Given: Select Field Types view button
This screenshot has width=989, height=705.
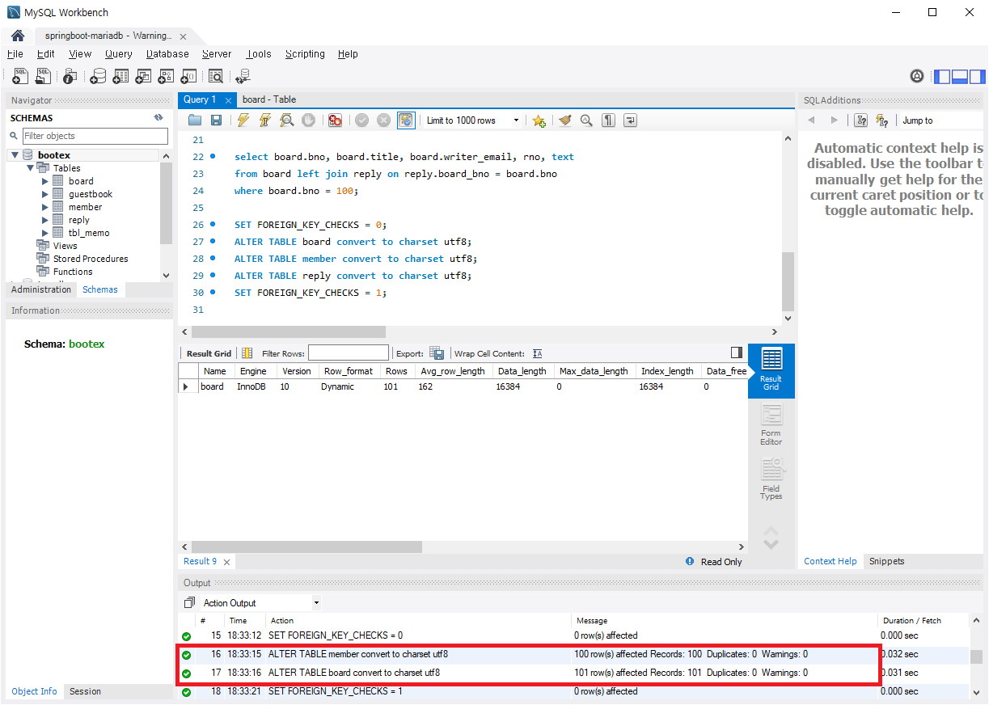Looking at the screenshot, I should click(x=771, y=479).
